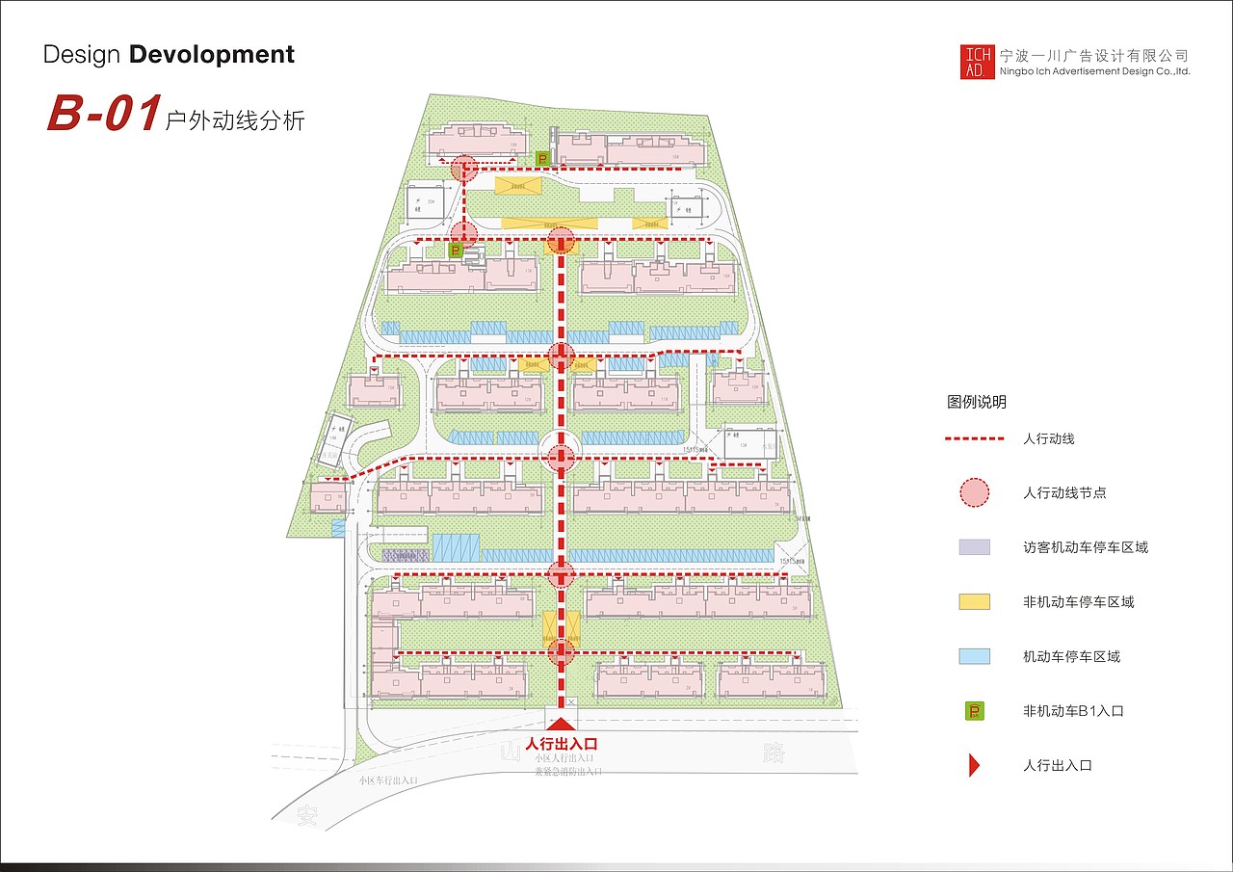Click the pink node circle in the legend
This screenshot has height=872, width=1233.
coord(974,492)
